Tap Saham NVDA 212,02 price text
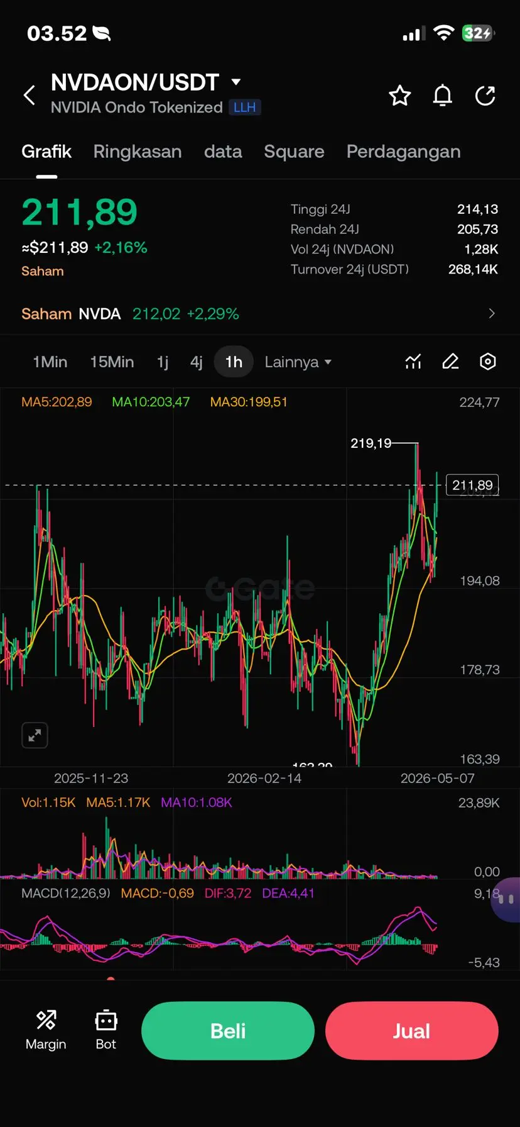 [130, 314]
